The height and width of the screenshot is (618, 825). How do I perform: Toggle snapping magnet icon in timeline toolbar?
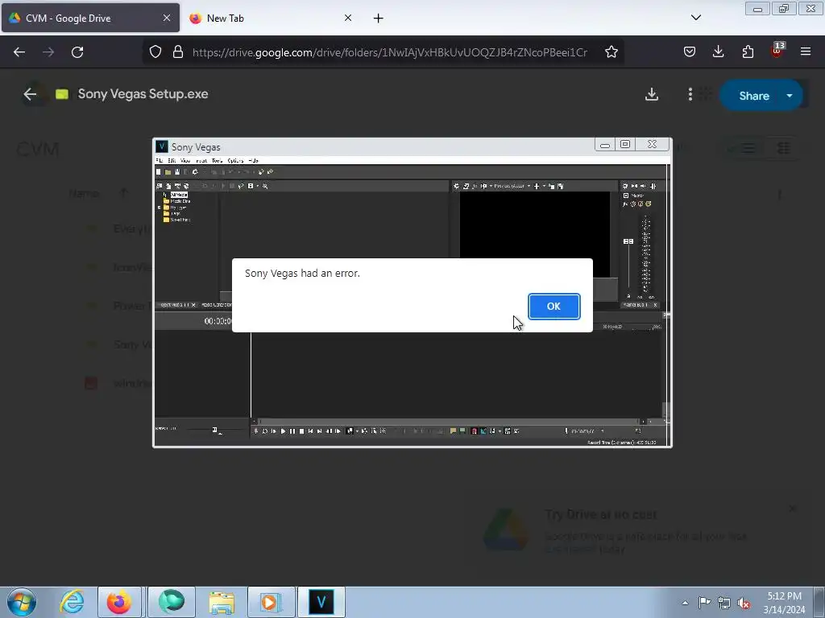474,431
